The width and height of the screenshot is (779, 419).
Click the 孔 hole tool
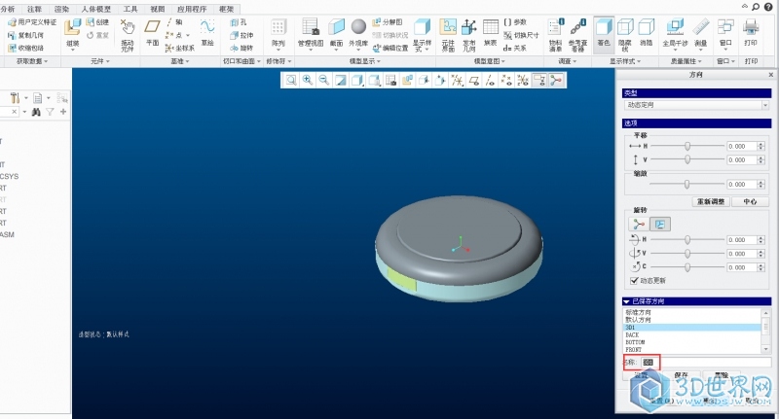pyautogui.click(x=238, y=22)
